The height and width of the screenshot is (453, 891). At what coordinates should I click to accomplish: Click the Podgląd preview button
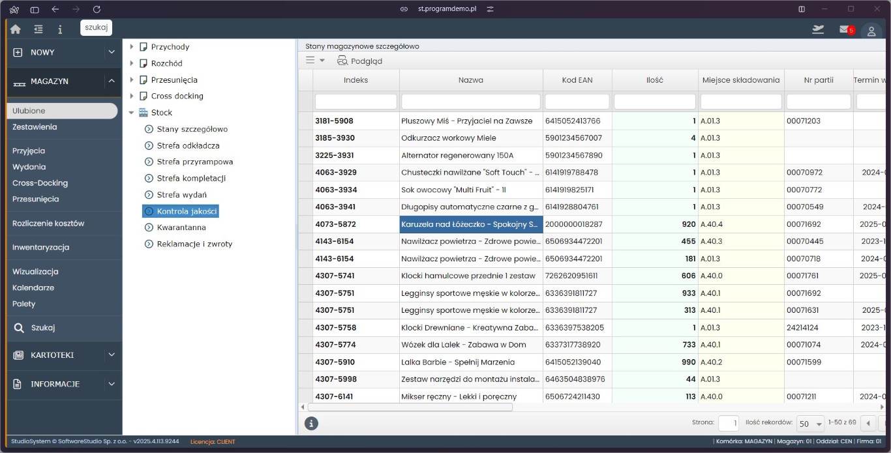coord(359,61)
